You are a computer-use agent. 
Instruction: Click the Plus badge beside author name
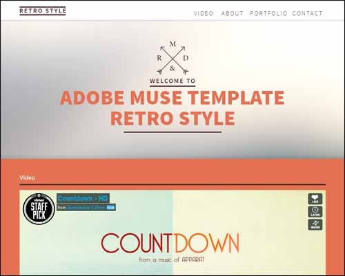[110, 208]
